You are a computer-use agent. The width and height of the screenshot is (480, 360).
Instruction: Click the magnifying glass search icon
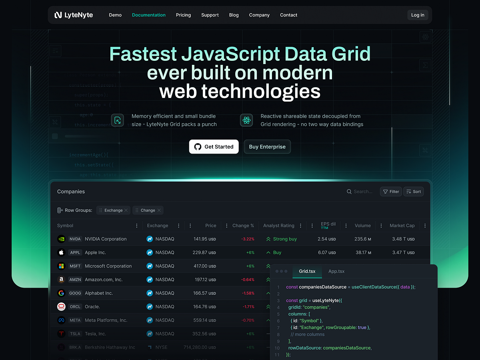point(349,191)
